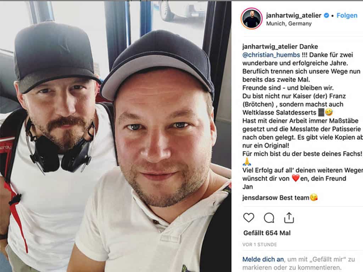The width and height of the screenshot is (363, 272).
Task: Click the laughing emoji after Salatdesserts
Action: click(329, 112)
